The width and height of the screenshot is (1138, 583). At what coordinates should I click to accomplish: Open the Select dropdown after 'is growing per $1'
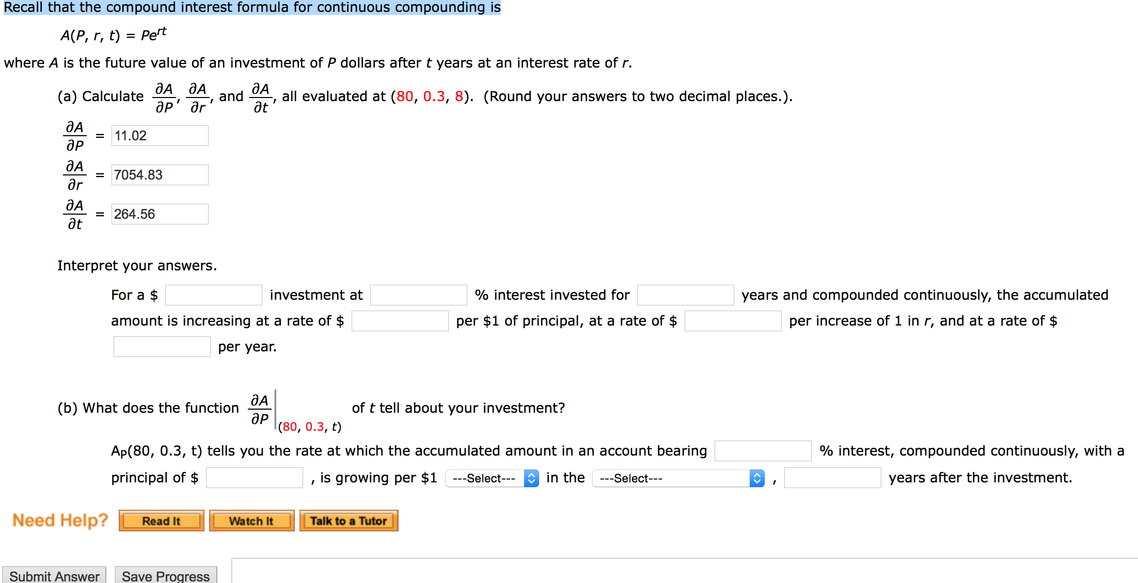(x=492, y=478)
